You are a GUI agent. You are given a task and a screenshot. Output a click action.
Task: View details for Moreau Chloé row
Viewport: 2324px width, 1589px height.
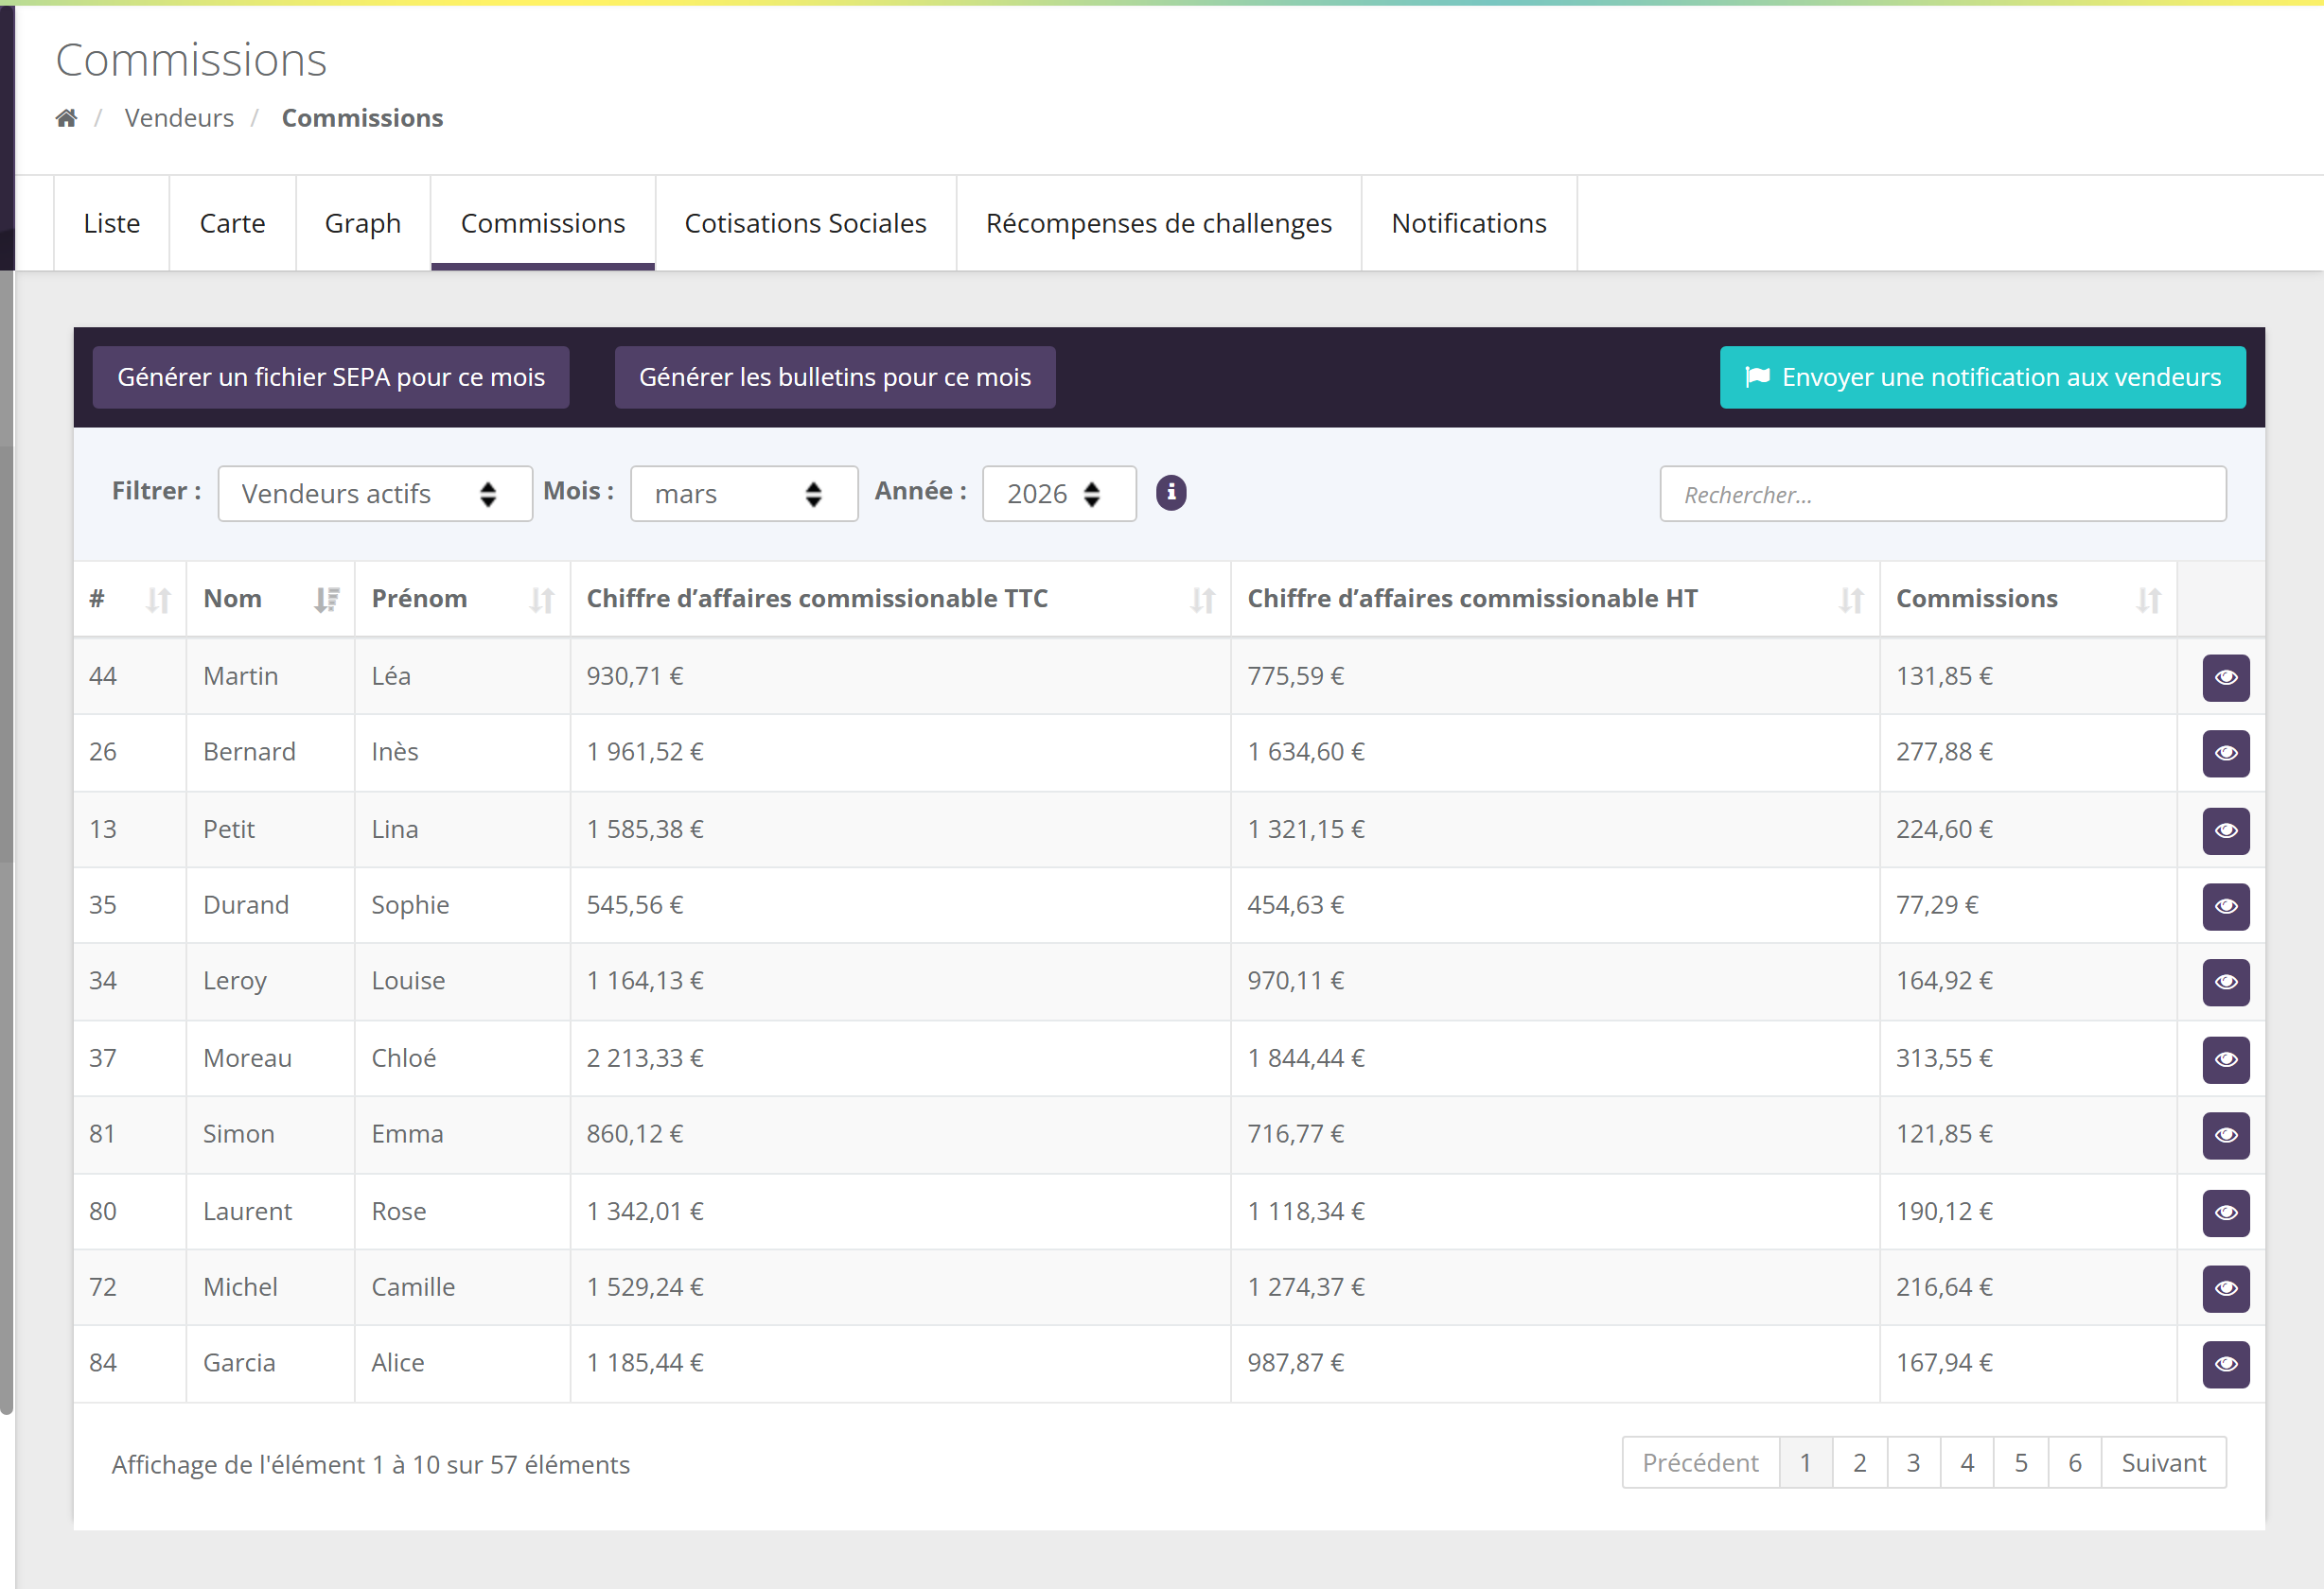tap(2226, 1059)
